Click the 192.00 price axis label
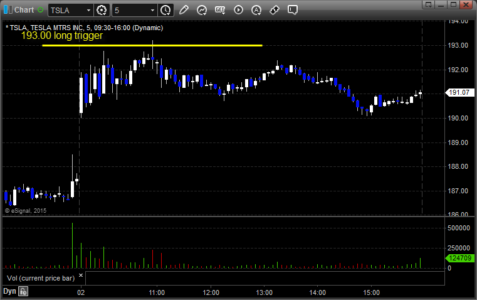 pos(458,70)
